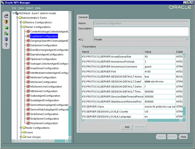This screenshot has width=195, height=149.
Task: Click the Service Configurations folder icon
Action: tap(24, 22)
